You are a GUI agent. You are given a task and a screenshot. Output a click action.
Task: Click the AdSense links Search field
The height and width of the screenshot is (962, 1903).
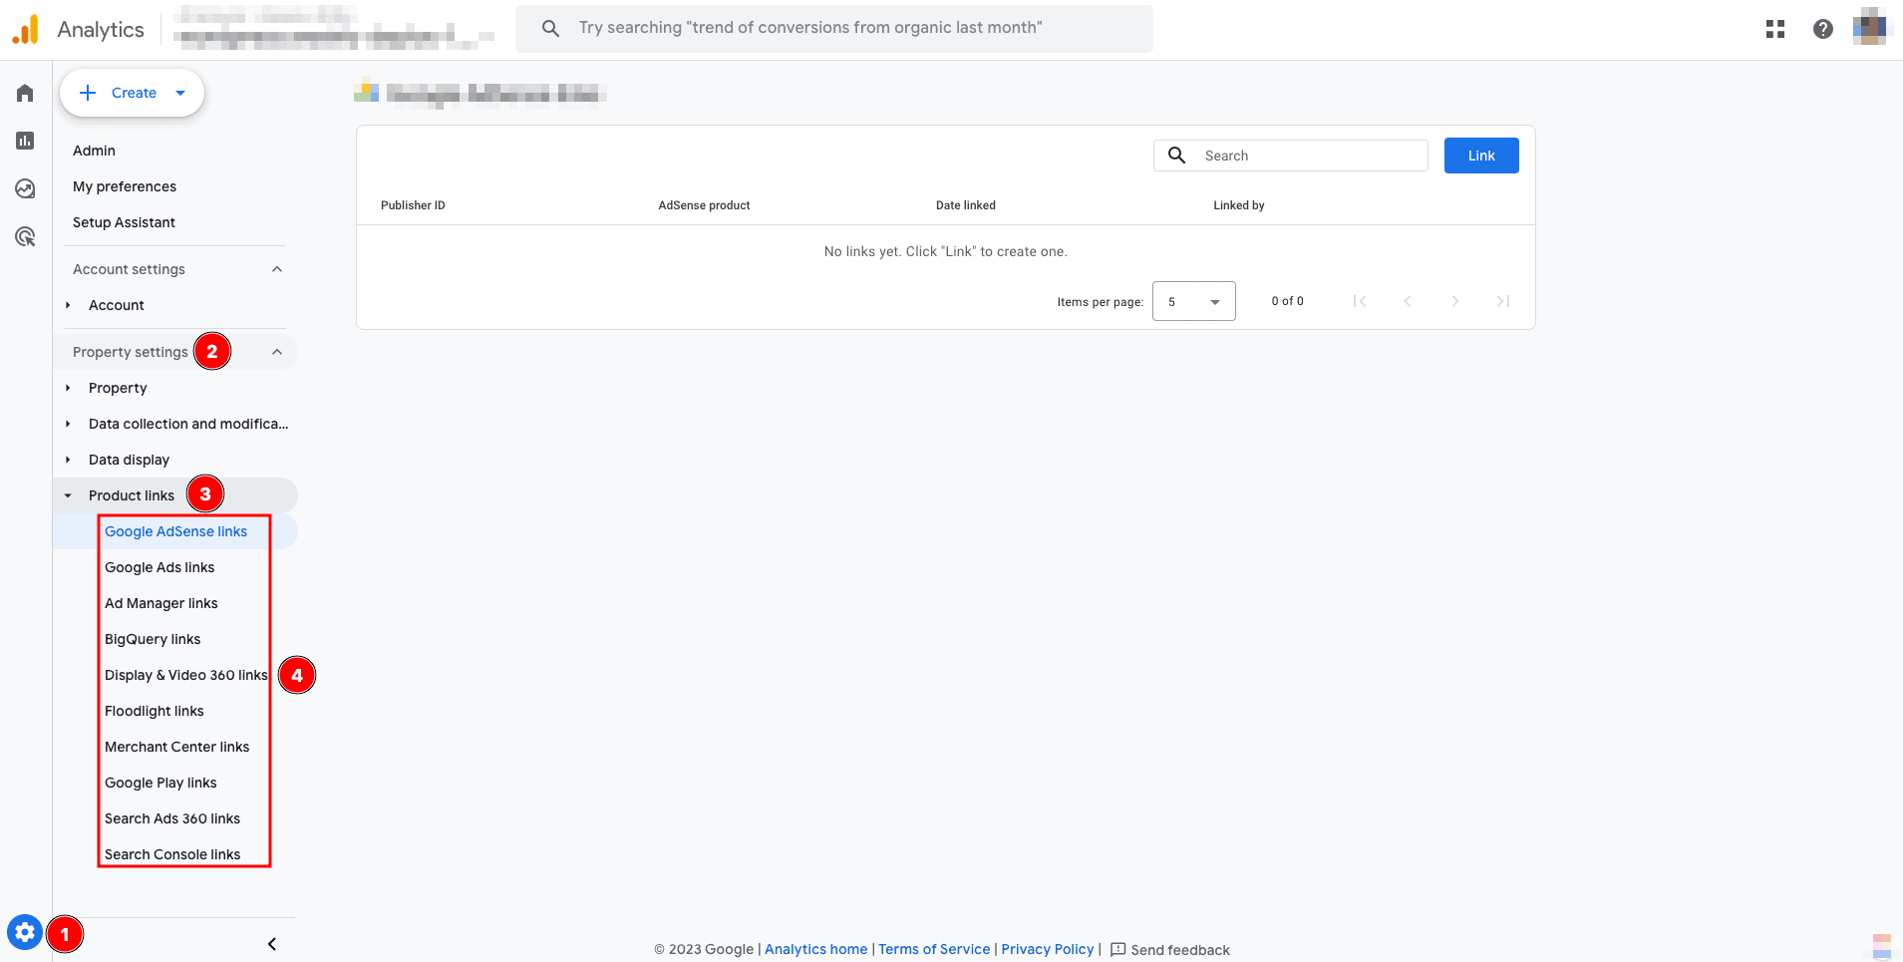point(1306,156)
